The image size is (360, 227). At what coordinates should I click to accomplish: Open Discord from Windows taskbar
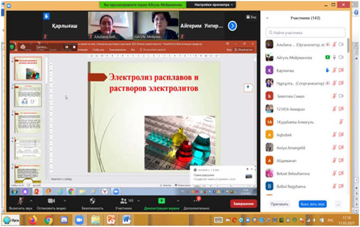tap(64, 220)
